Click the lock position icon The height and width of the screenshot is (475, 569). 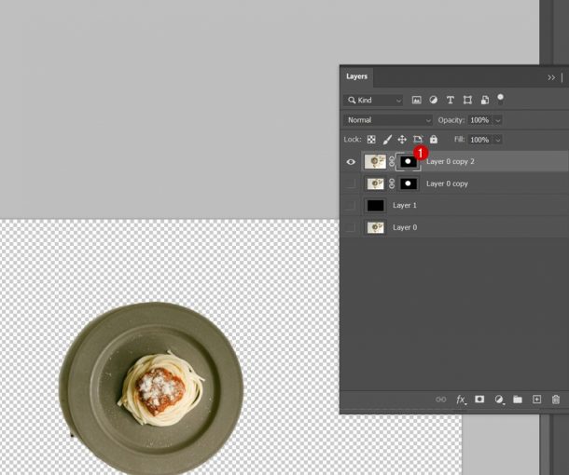pos(402,140)
